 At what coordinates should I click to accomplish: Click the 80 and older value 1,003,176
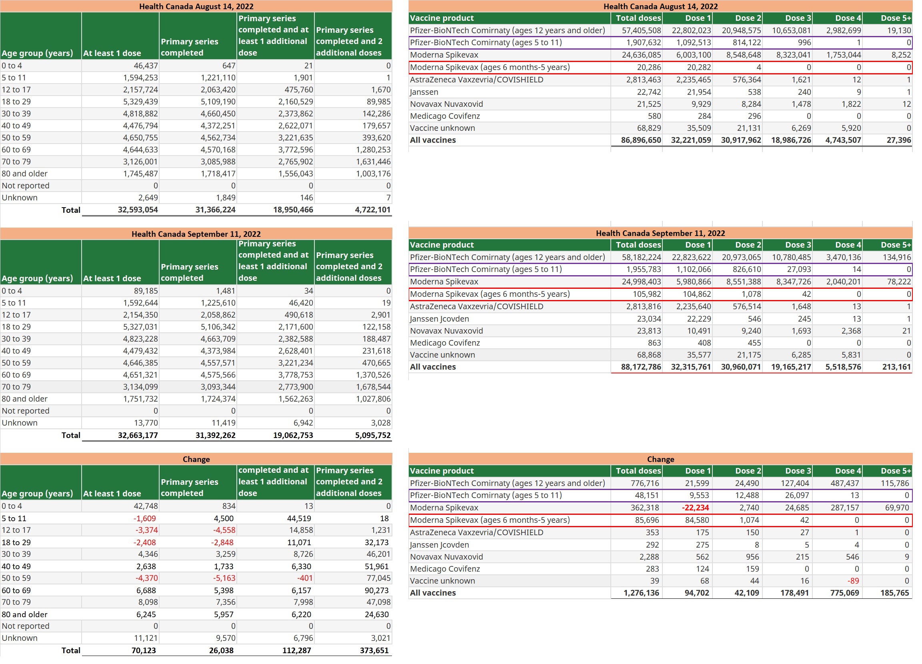(x=353, y=174)
